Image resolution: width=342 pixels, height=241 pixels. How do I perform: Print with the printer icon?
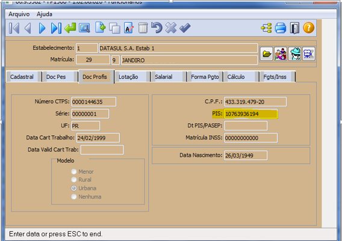coord(281,28)
